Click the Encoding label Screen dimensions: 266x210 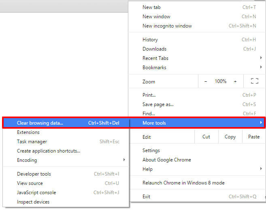(x=27, y=160)
